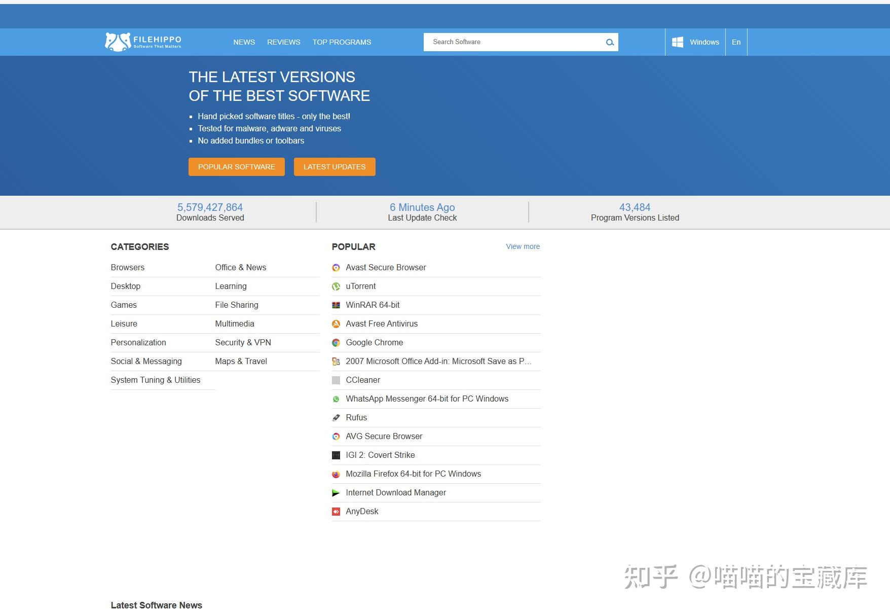Click the search magnifier icon
Image resolution: width=890 pixels, height=613 pixels.
coord(610,42)
